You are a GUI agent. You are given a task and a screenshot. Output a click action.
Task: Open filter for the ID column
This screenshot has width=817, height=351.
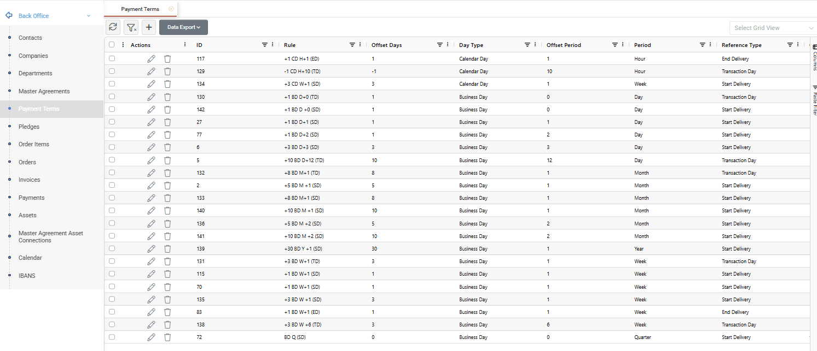265,45
